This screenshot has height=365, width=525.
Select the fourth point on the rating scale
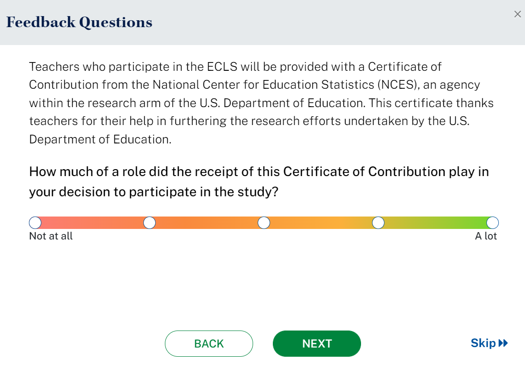pos(378,223)
